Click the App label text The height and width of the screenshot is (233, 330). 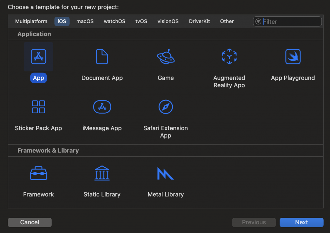(x=39, y=78)
